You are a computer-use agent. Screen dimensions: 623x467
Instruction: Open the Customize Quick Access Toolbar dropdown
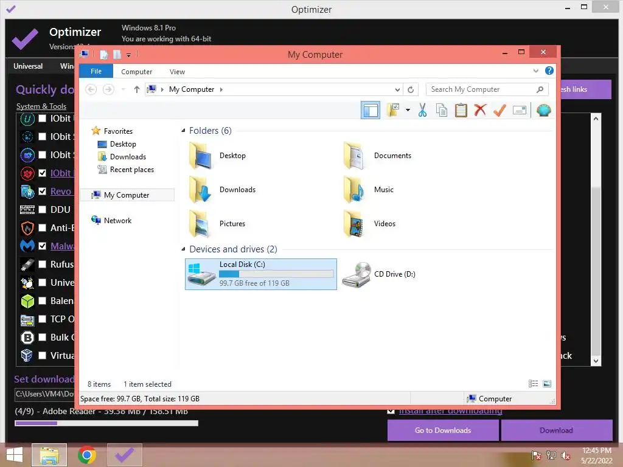[x=129, y=55]
